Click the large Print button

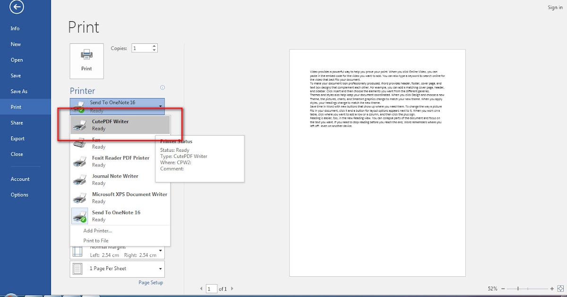pyautogui.click(x=86, y=61)
